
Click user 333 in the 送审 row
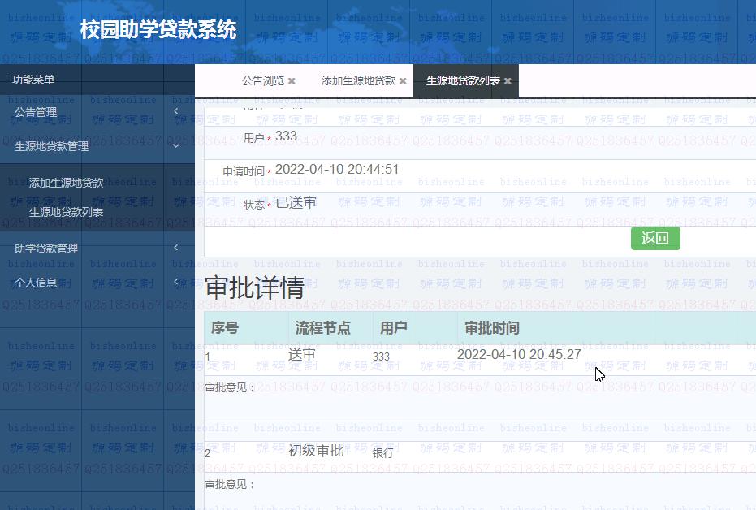pos(381,357)
